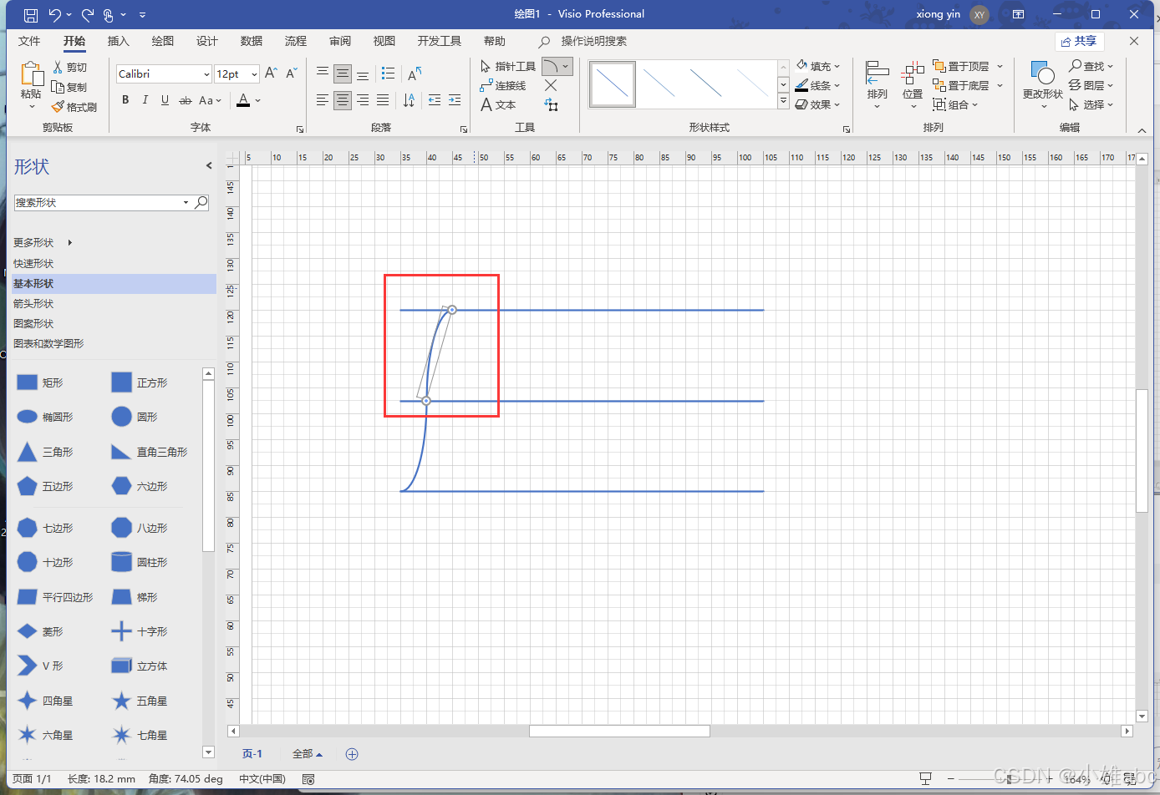Open the Bring to Front (置于顶层) dropdown
The image size is (1160, 795).
[1000, 66]
